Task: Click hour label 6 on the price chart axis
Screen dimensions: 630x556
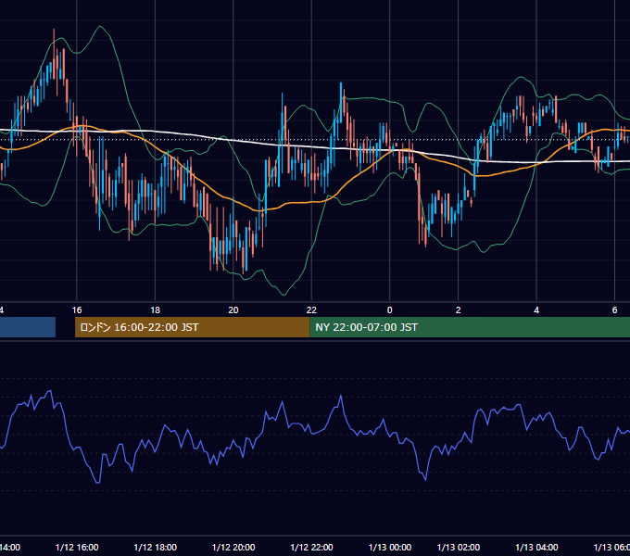Action: (x=614, y=310)
